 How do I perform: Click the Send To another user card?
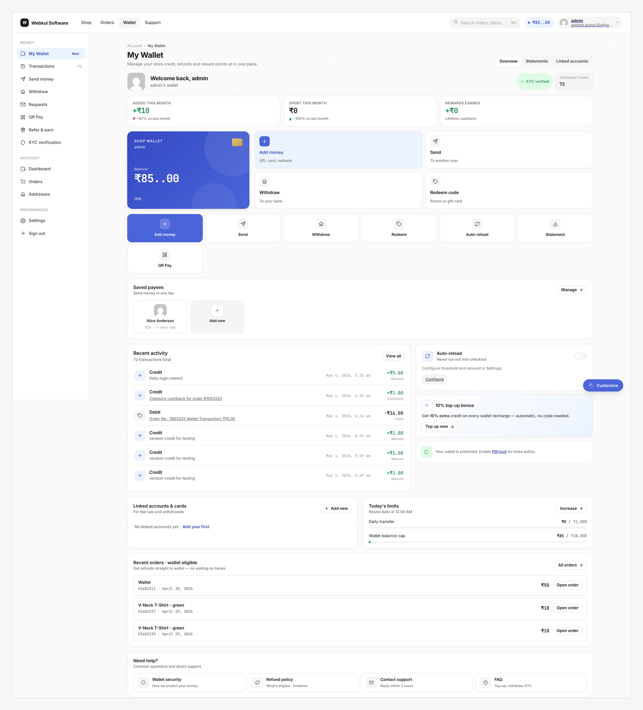(x=509, y=150)
